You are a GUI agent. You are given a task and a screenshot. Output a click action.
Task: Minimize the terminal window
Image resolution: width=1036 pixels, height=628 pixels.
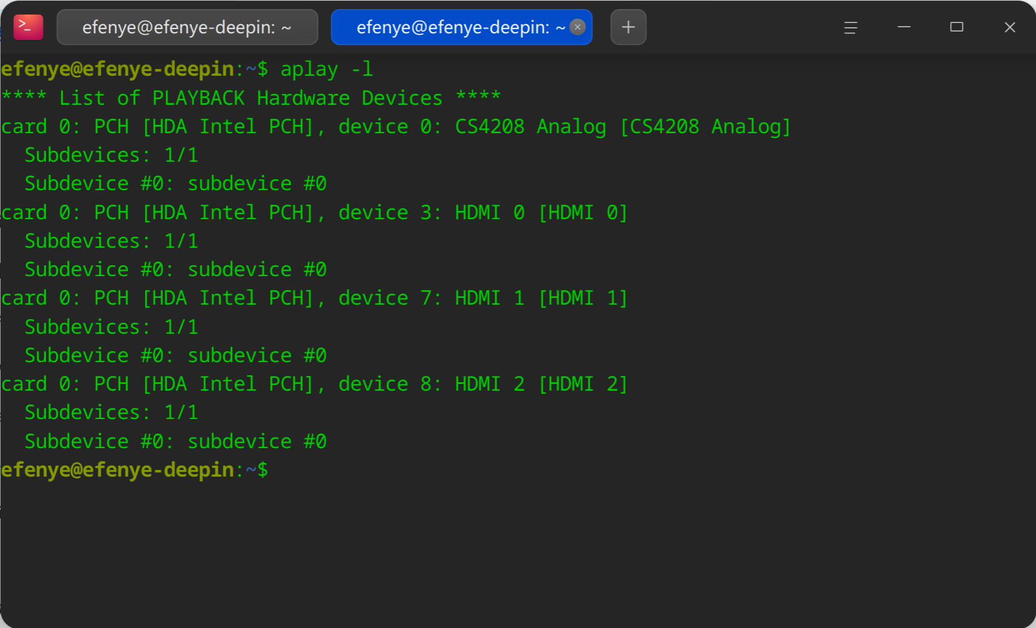[x=904, y=27]
